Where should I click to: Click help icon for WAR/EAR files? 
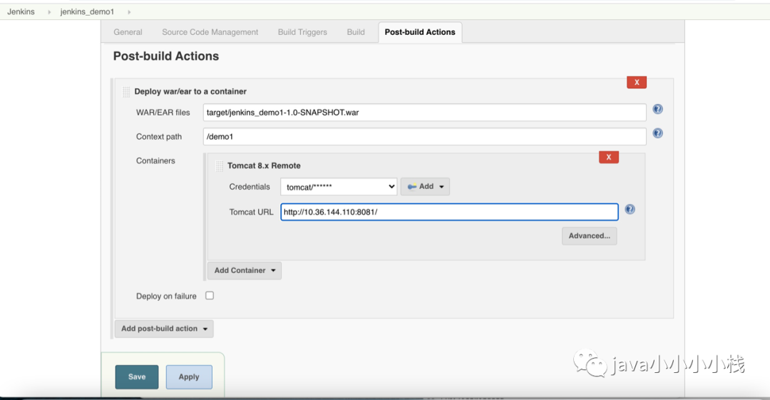pos(657,110)
